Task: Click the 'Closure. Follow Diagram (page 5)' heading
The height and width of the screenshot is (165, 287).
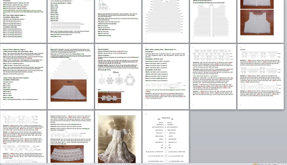Action: (x=14, y=50)
